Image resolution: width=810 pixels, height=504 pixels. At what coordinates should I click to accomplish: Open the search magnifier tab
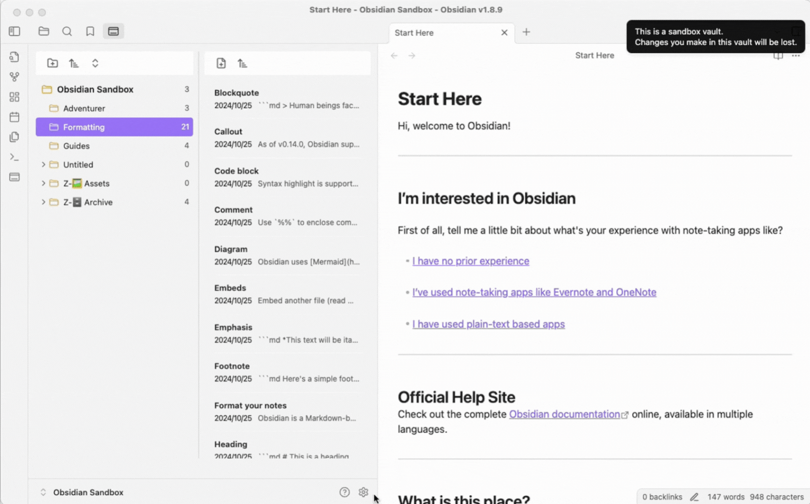point(67,31)
